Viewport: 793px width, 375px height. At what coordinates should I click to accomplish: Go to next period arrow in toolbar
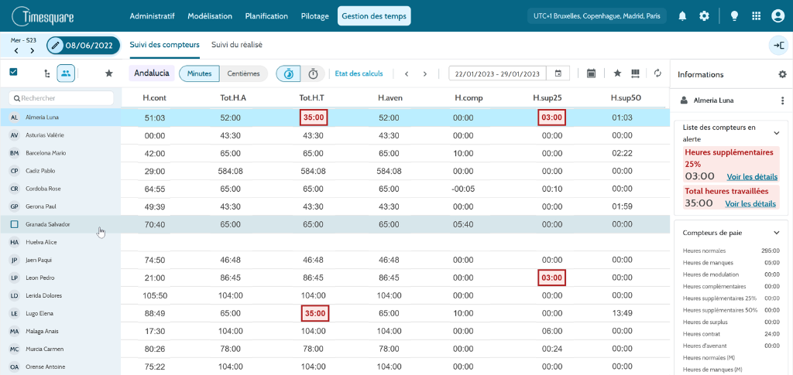point(425,73)
